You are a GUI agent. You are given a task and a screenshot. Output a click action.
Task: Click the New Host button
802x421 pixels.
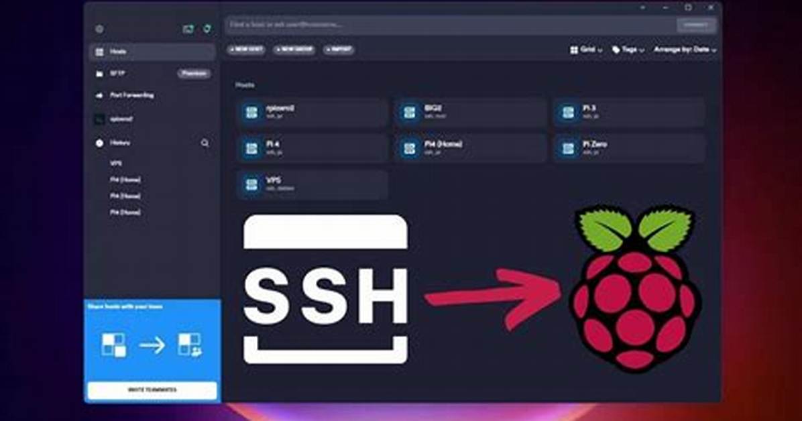click(246, 50)
